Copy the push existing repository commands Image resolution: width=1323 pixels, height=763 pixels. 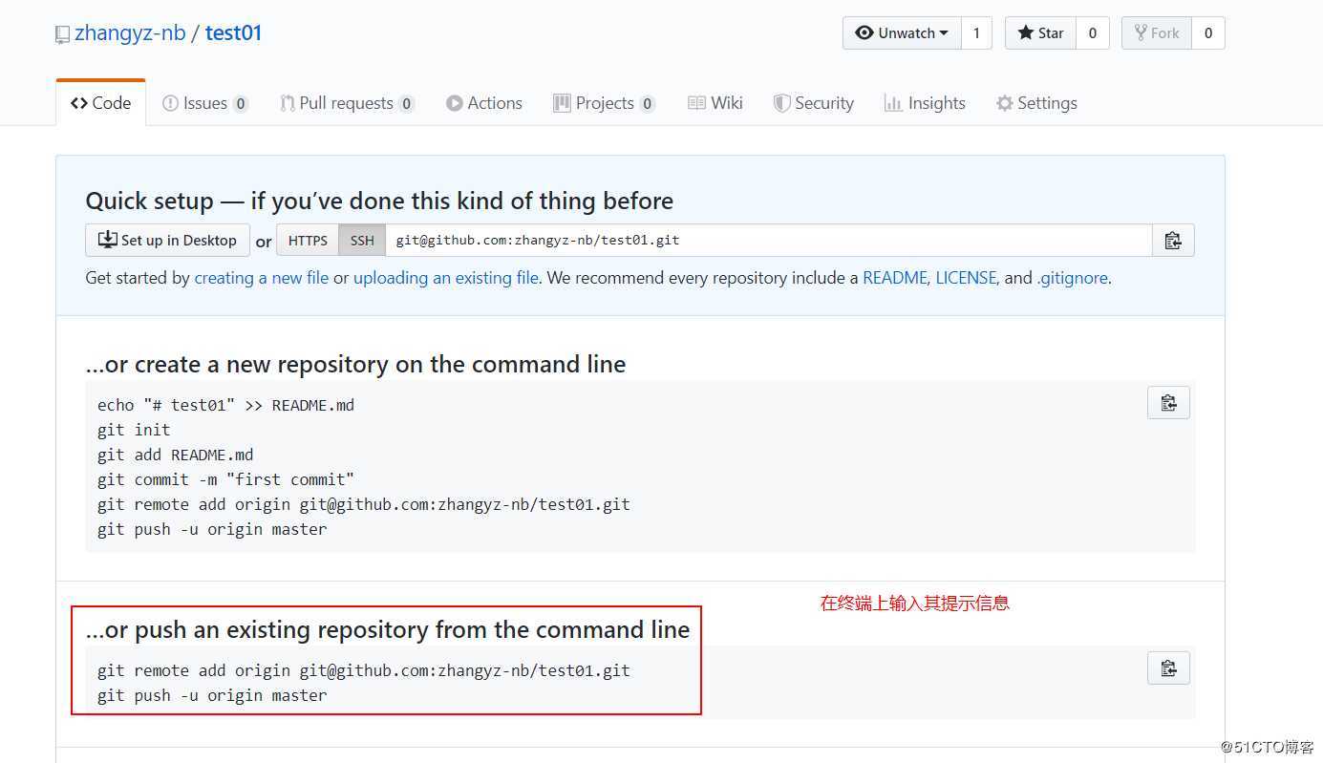coord(1168,668)
